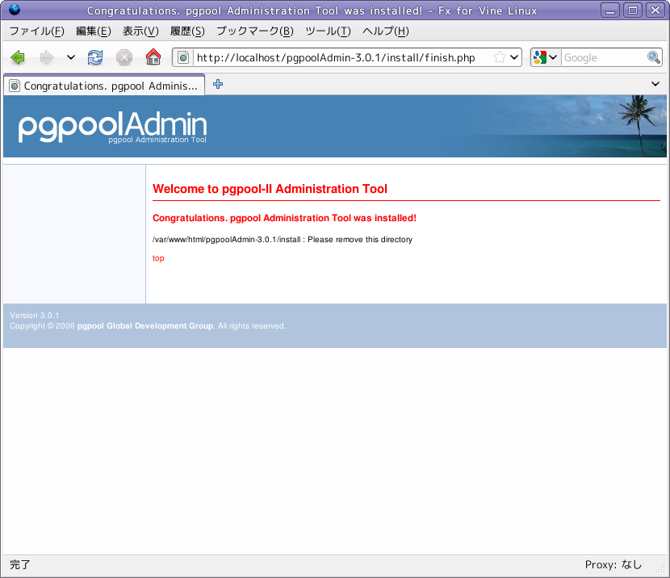
Task: Open the search engine selector dropdown arrow
Action: [x=553, y=57]
